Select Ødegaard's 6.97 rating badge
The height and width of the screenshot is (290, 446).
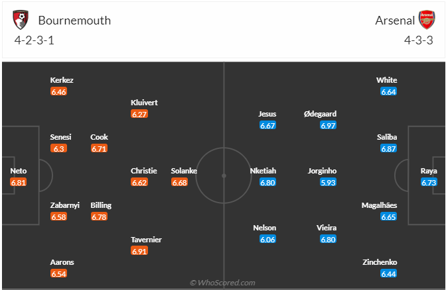pos(327,125)
